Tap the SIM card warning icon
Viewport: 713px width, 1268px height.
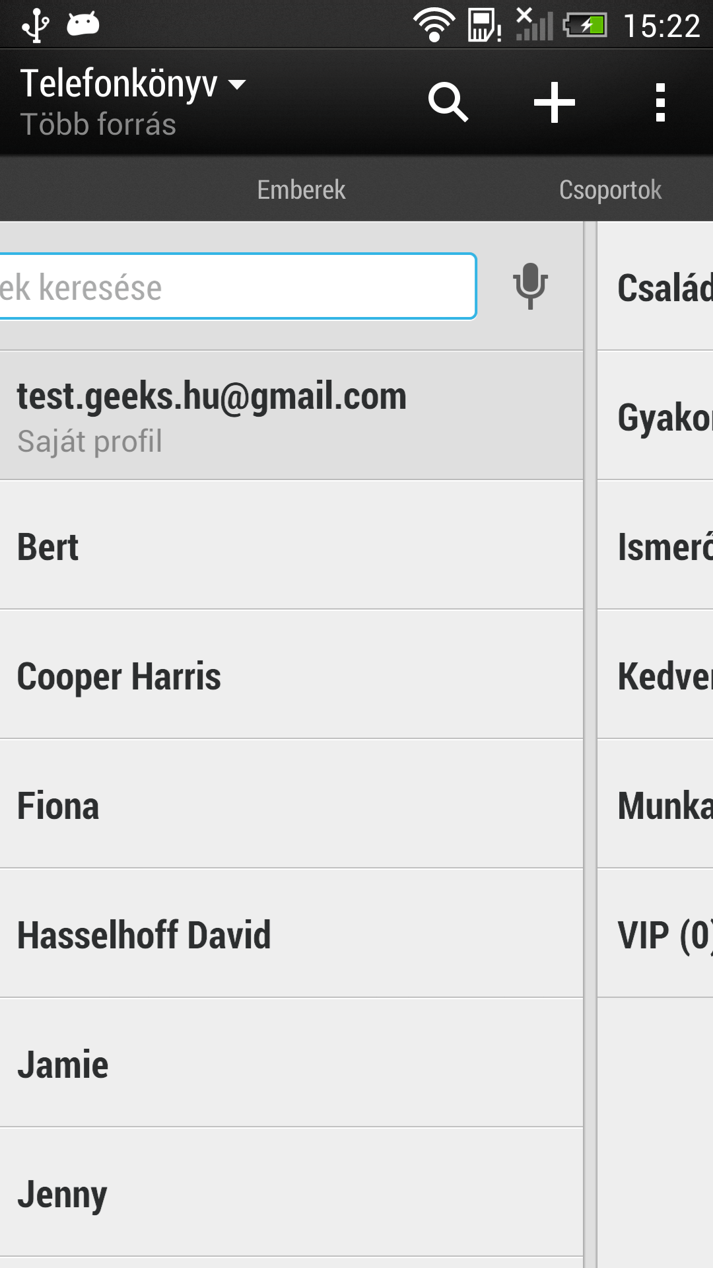click(x=485, y=26)
